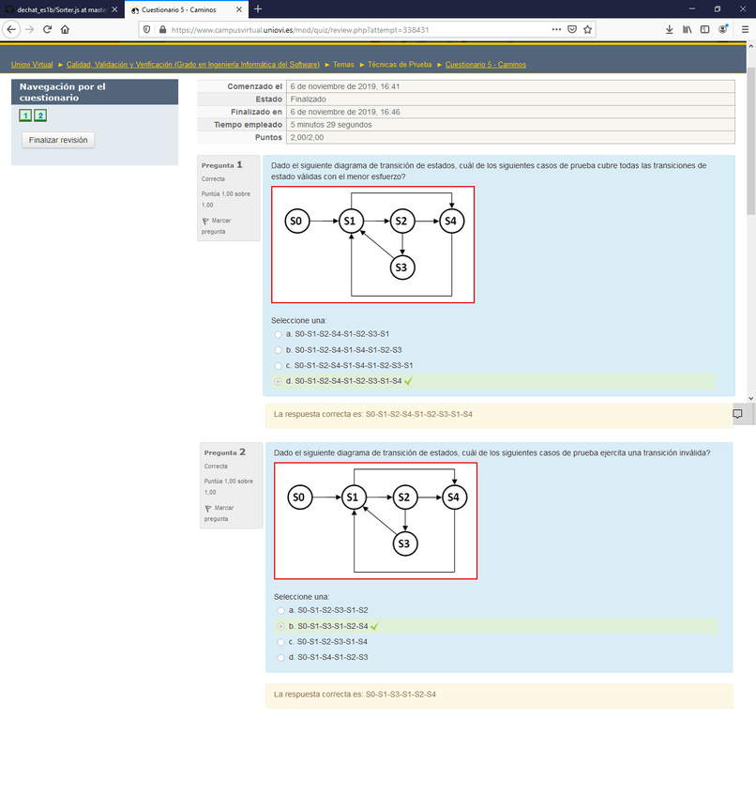Click the browser back arrow button

point(13,29)
